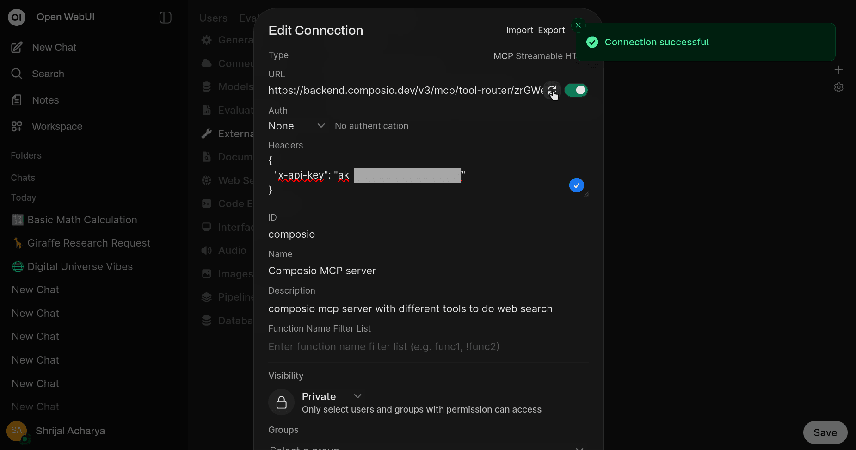Toggle the sidebar collapse icon
The image size is (856, 450).
tap(166, 18)
